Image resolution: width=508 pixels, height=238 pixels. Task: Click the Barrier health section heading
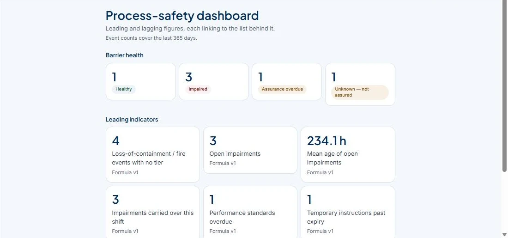(x=124, y=55)
